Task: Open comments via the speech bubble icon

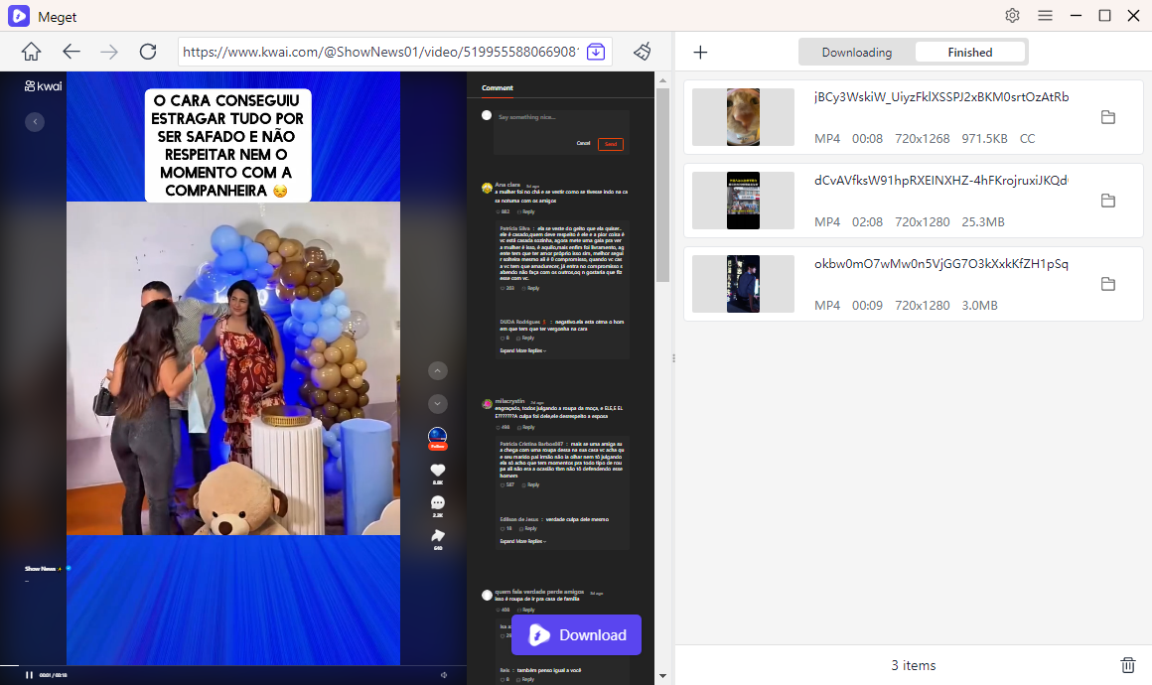Action: click(x=438, y=502)
